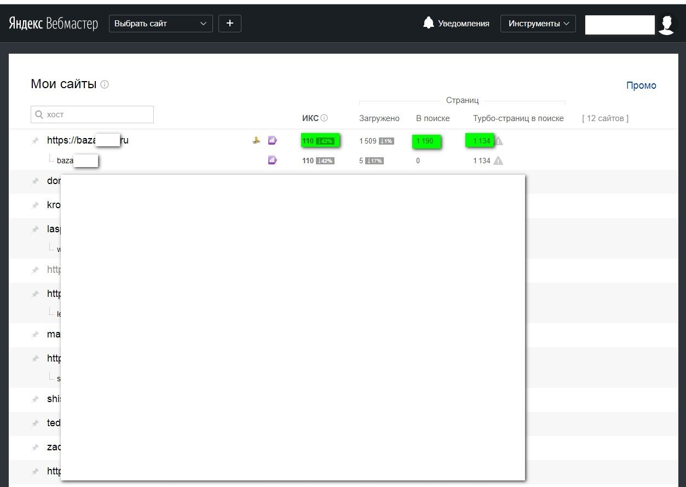686x487 pixels.
Task: Click the ИКС column header
Action: coord(310,118)
